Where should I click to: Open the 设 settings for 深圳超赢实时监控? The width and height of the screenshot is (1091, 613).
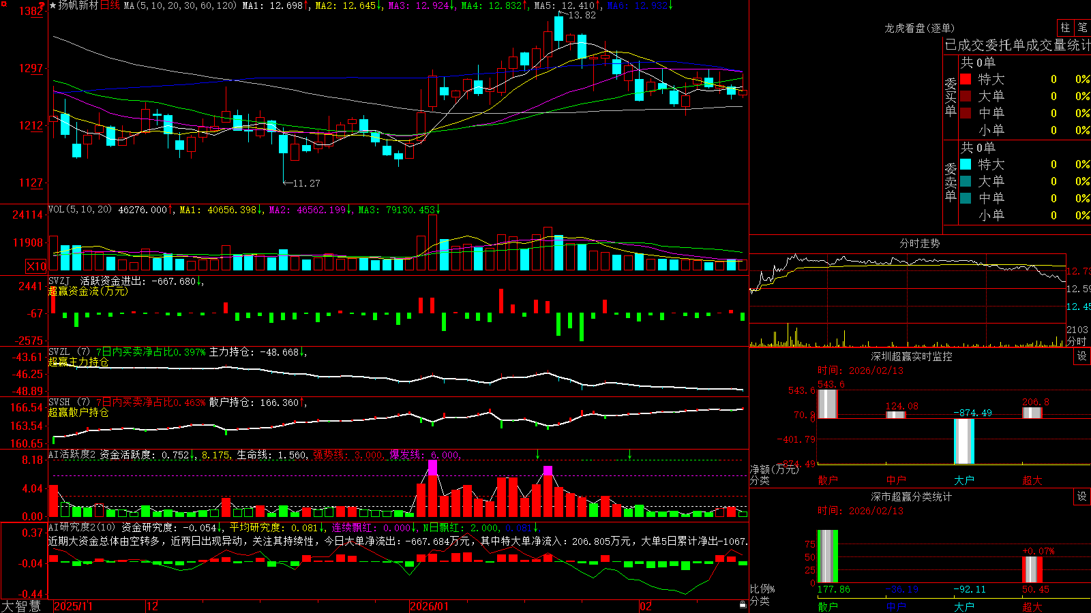[x=1082, y=356]
